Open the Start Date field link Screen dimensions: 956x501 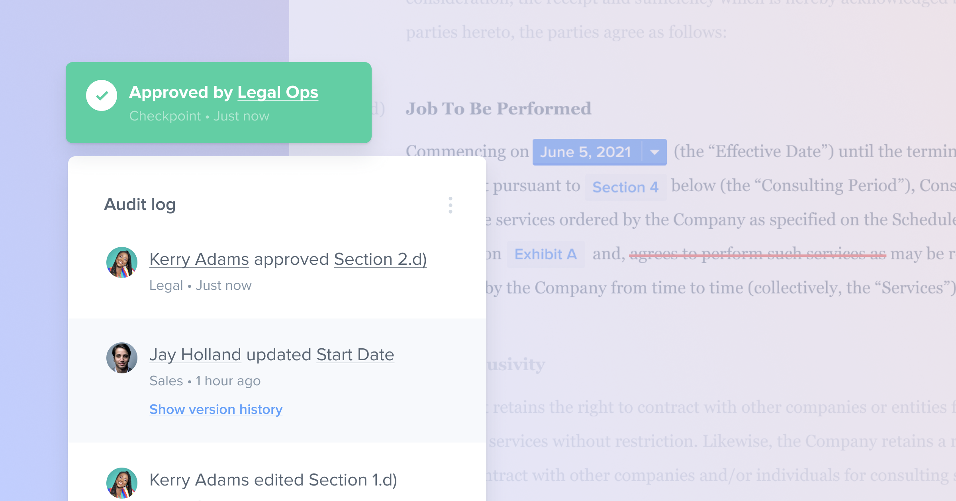[355, 355]
